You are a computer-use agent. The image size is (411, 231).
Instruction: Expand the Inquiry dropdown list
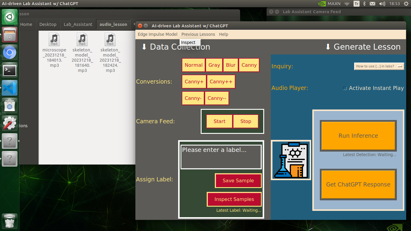(x=379, y=66)
